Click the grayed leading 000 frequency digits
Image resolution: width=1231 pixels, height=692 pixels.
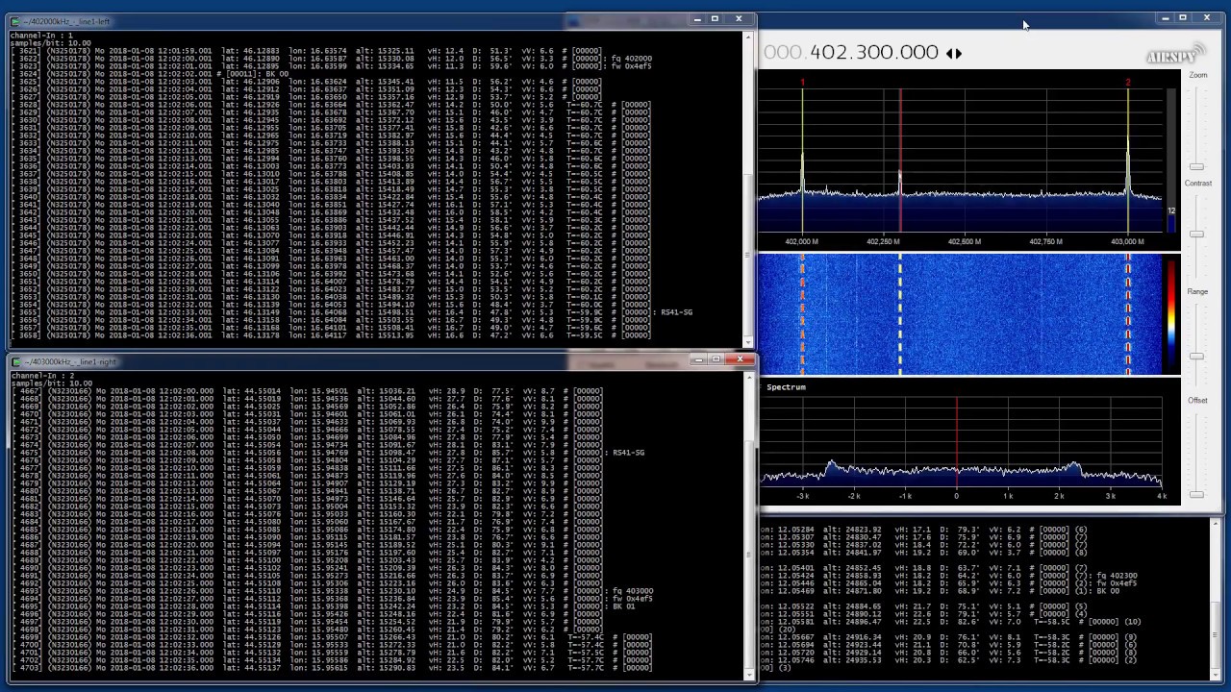782,53
